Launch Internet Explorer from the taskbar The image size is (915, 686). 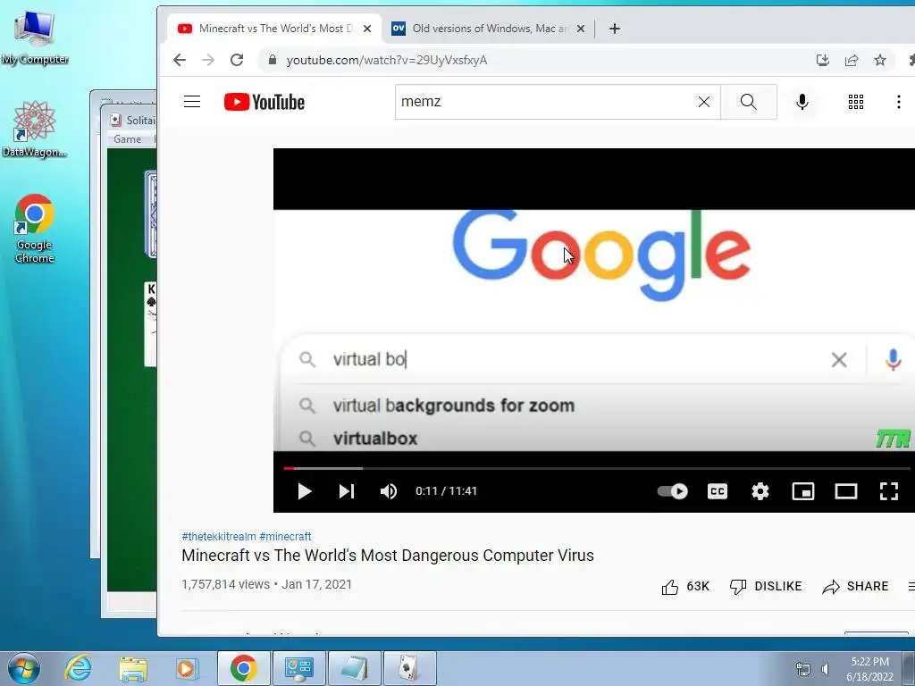(x=79, y=668)
